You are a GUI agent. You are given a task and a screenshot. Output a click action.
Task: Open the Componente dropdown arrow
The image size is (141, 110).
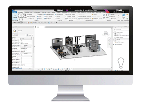(36, 17)
